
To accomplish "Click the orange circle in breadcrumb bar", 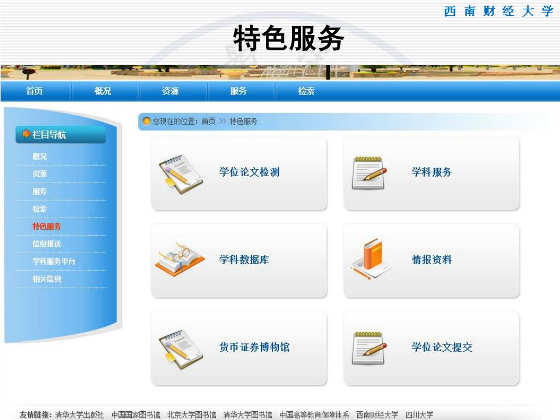I will pos(147,121).
